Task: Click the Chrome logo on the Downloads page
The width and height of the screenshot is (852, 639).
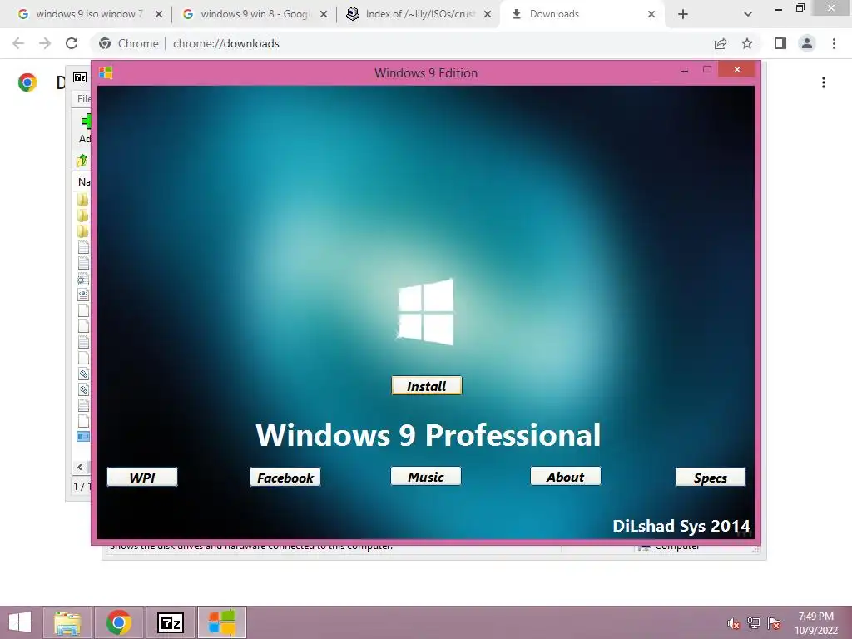Action: (x=27, y=82)
